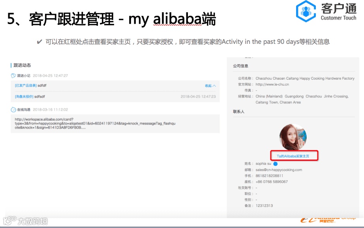The height and width of the screenshot is (228, 364).
Task: Click timestamp 2018-04-25 12:47:23
Action: click(x=198, y=96)
